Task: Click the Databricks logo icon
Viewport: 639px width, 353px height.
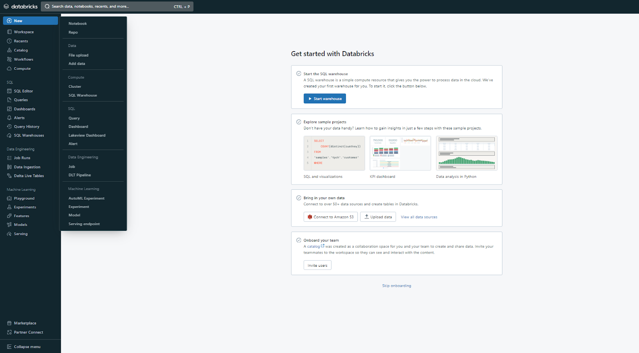Action: [6, 6]
